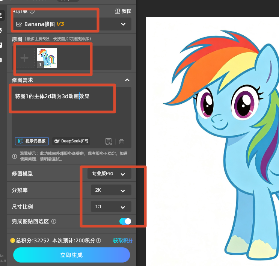Click the gold coin points icon

coord(13,240)
